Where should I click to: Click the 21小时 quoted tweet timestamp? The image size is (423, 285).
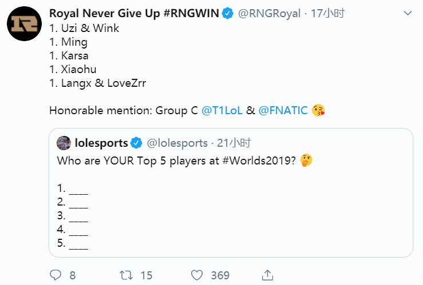click(232, 142)
